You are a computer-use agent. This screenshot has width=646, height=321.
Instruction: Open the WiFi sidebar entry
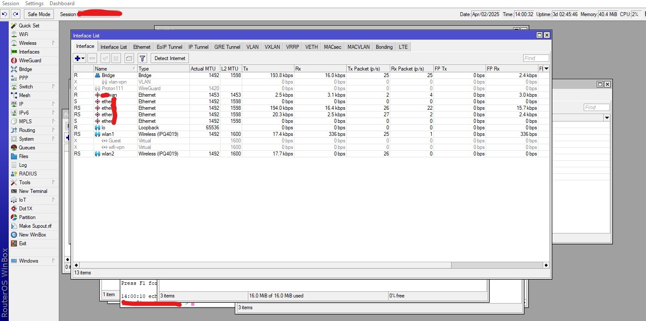(x=24, y=34)
